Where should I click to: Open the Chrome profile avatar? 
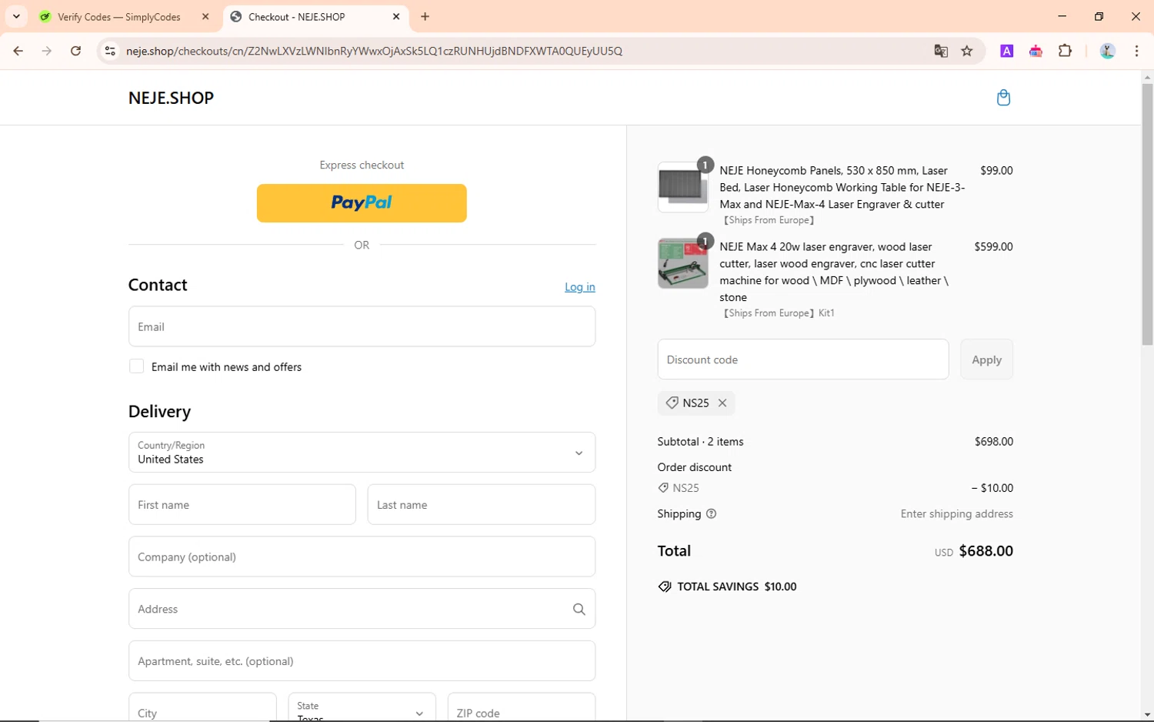1107,51
